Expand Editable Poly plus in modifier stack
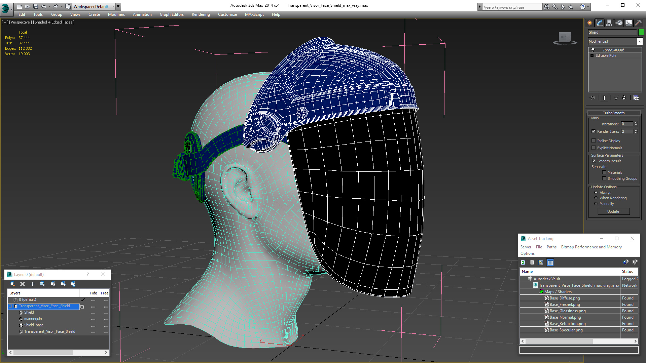This screenshot has height=363, width=646. pyautogui.click(x=592, y=55)
